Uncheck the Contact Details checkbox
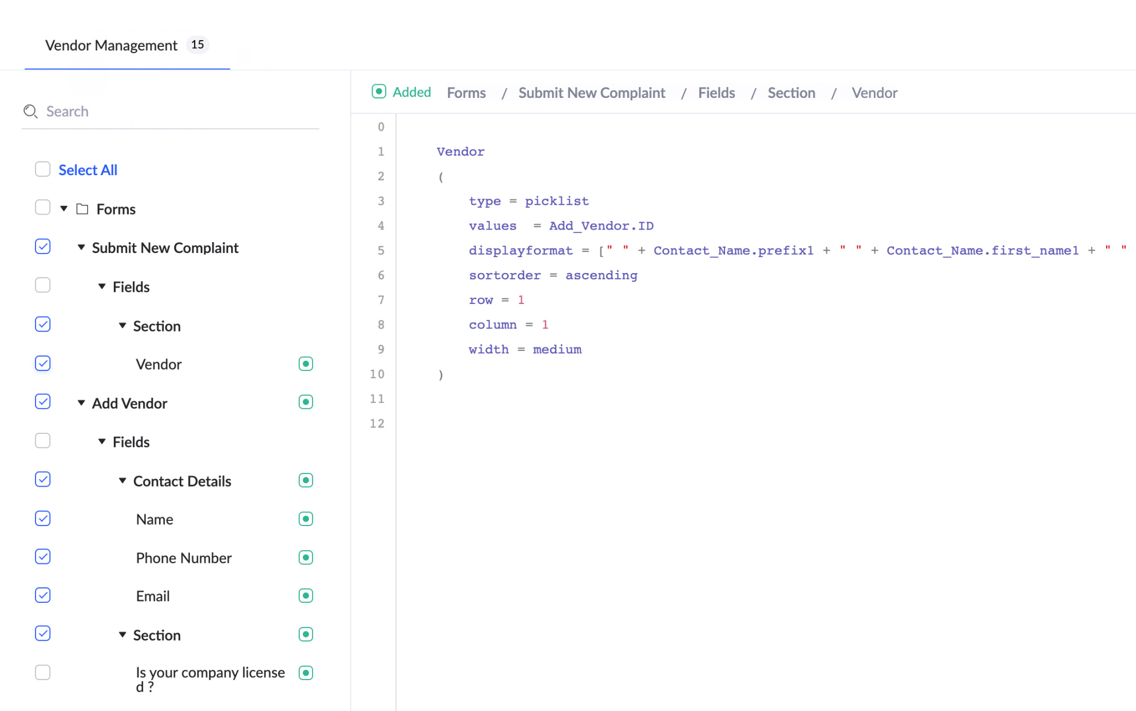 click(43, 479)
